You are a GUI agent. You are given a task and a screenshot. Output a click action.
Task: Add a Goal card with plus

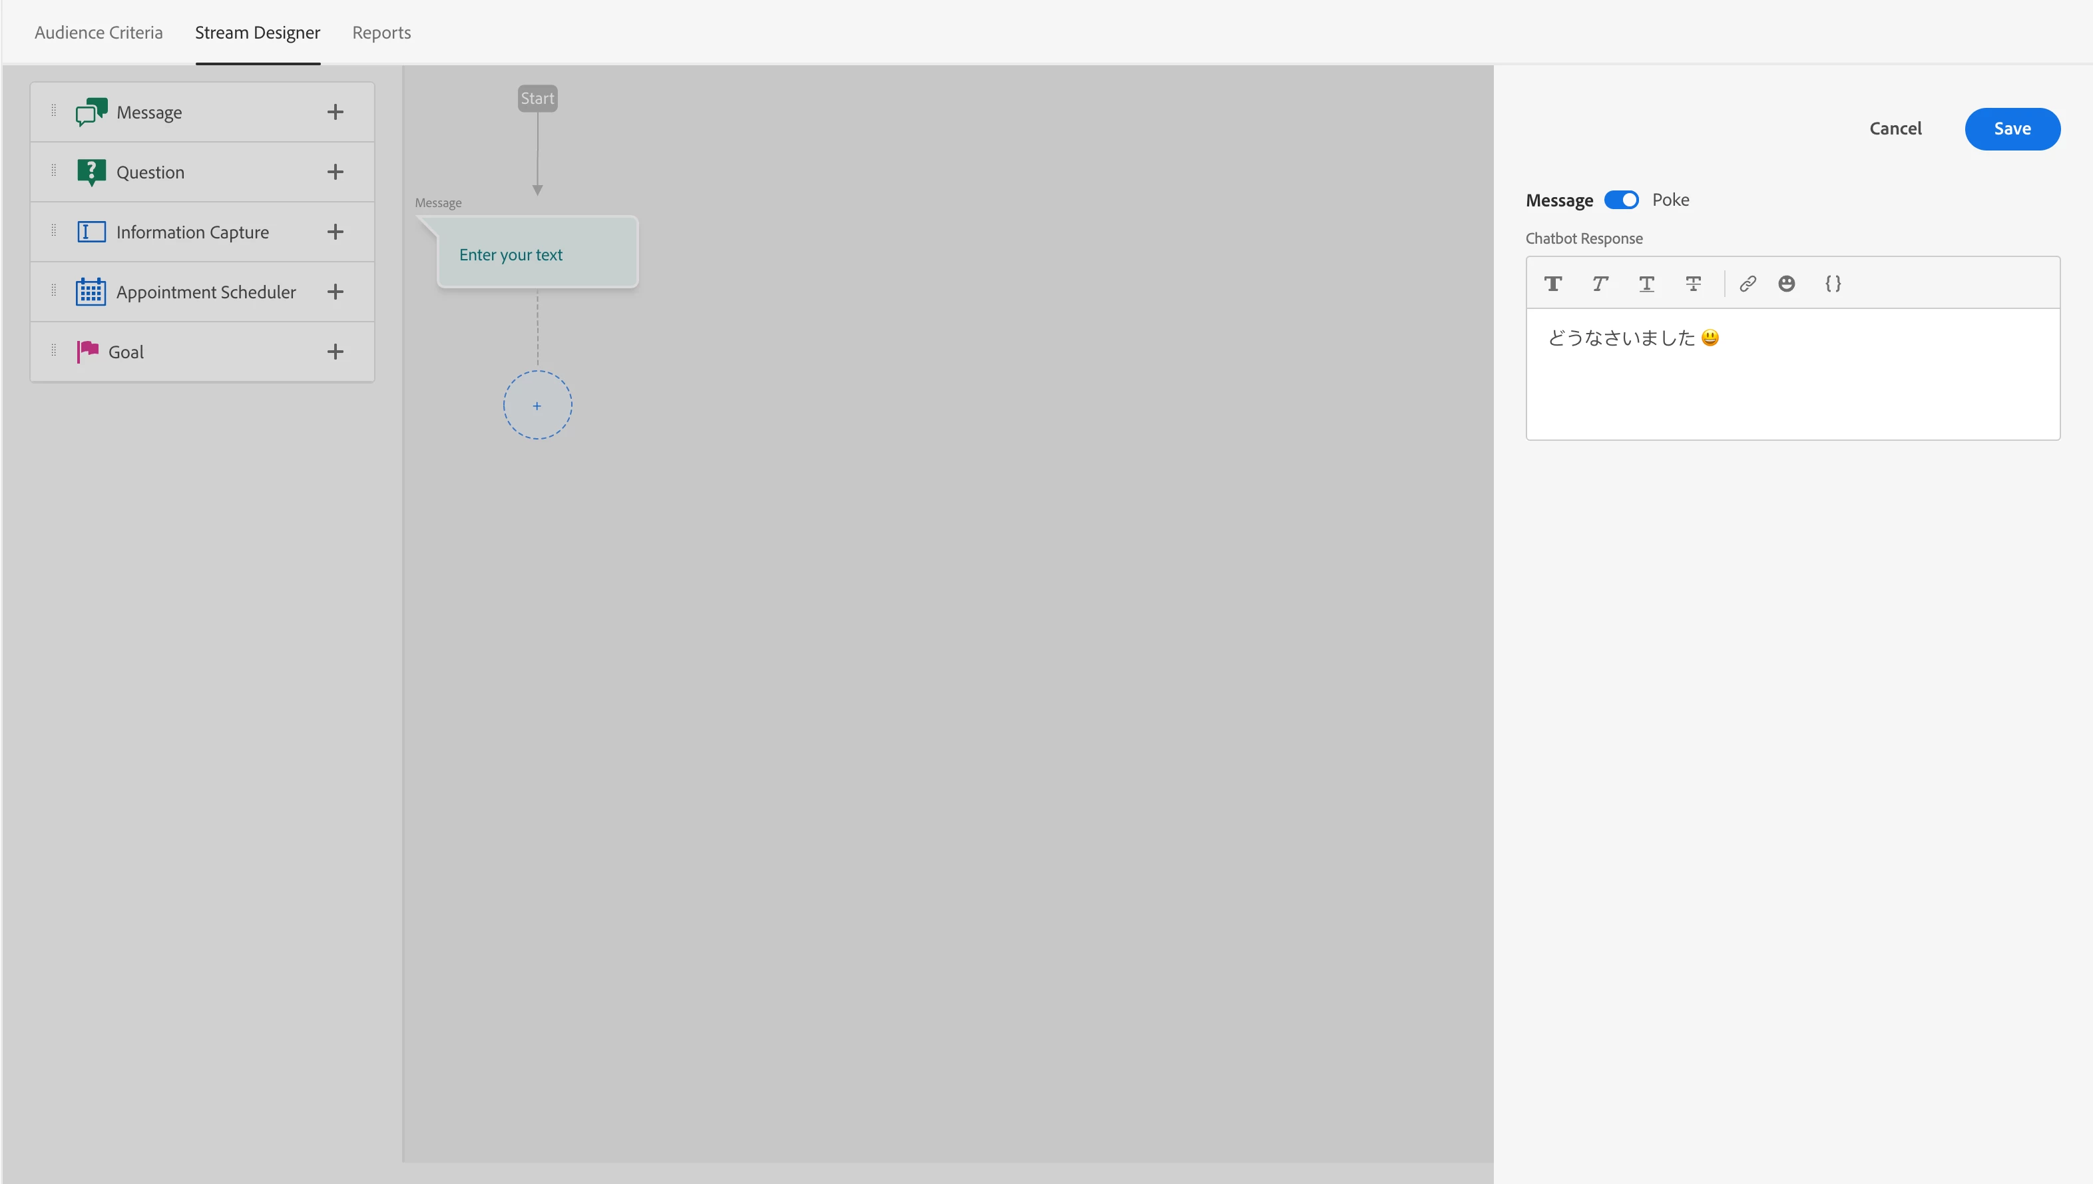(x=335, y=352)
